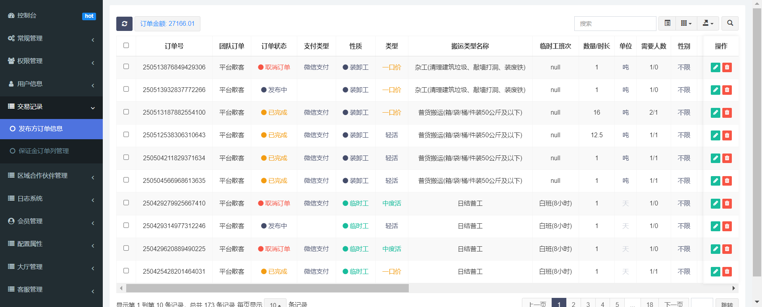Expand 客服管理 menu item

[x=51, y=290]
